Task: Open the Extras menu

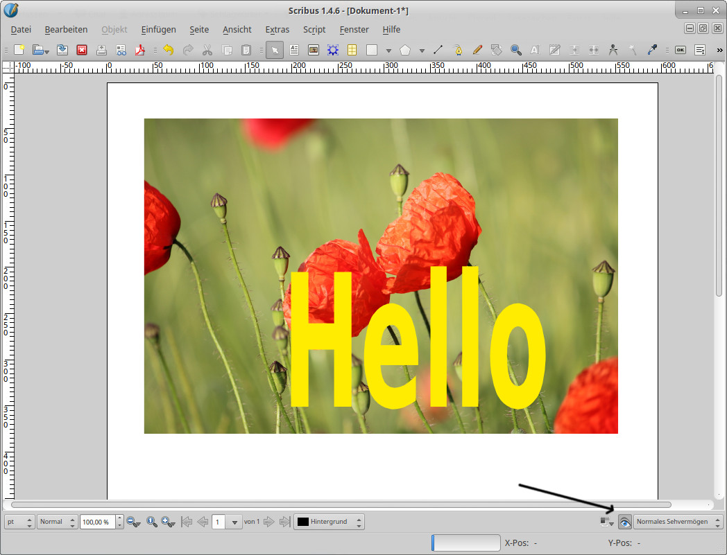Action: pos(277,30)
